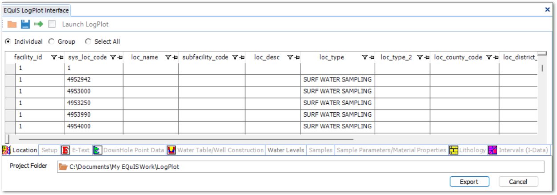This screenshot has height=195, width=557.
Task: Click the Water Table/Well Construction tab icon
Action: pos(171,150)
